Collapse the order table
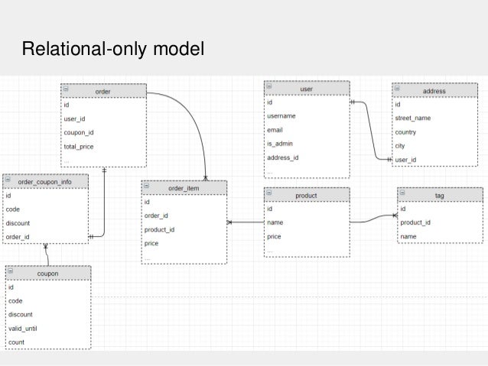Viewport: 488px width, 366px height. click(66, 89)
